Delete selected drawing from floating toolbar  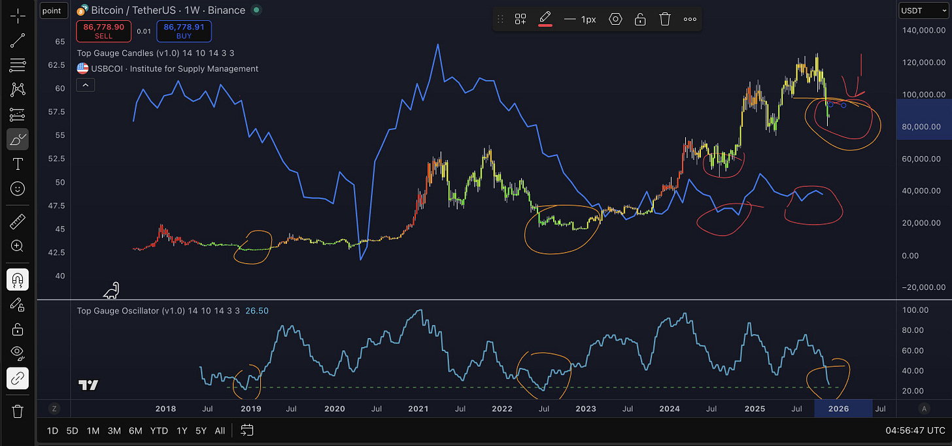665,19
